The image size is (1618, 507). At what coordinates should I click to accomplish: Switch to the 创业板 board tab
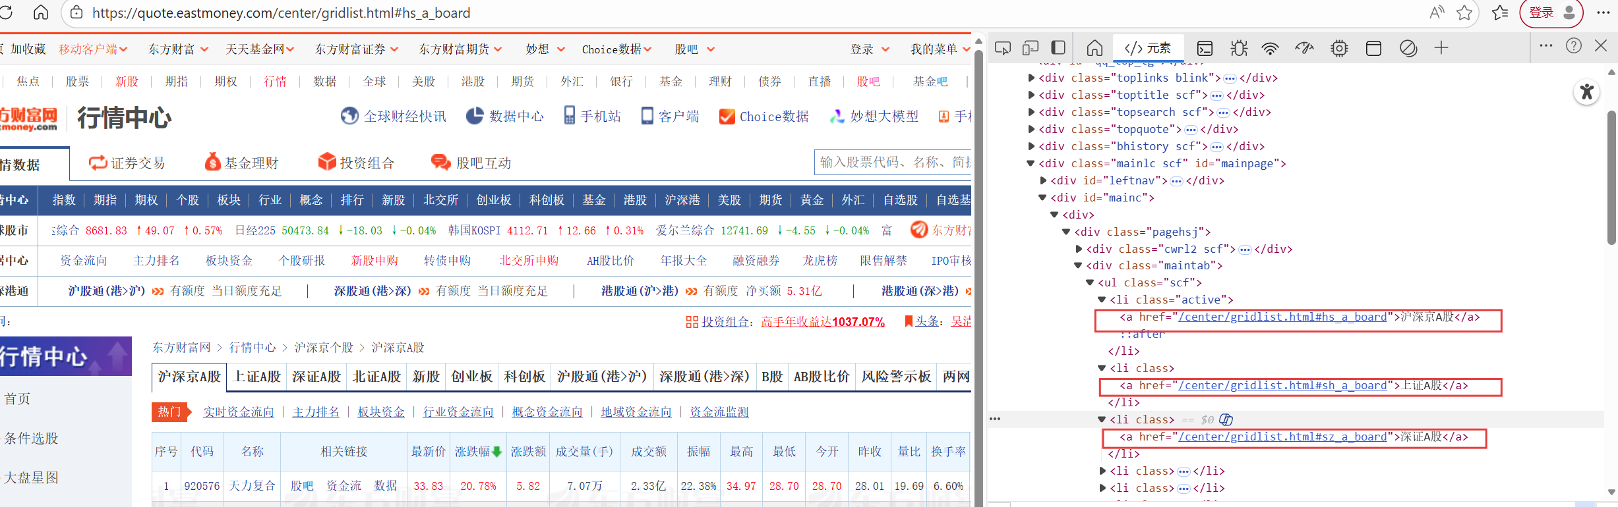[471, 377]
